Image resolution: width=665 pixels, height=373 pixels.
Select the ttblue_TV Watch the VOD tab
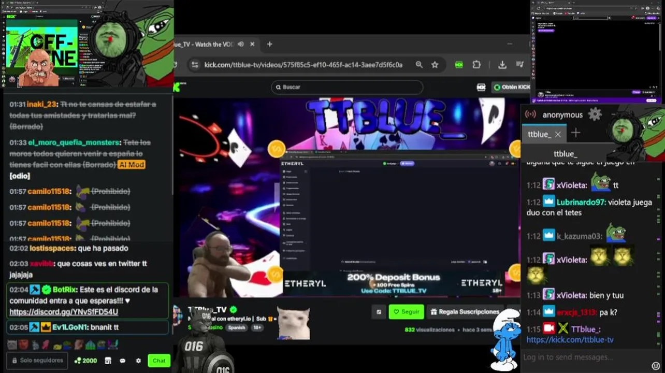pyautogui.click(x=215, y=45)
